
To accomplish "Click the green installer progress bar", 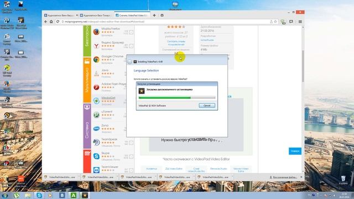I will 177,98.
